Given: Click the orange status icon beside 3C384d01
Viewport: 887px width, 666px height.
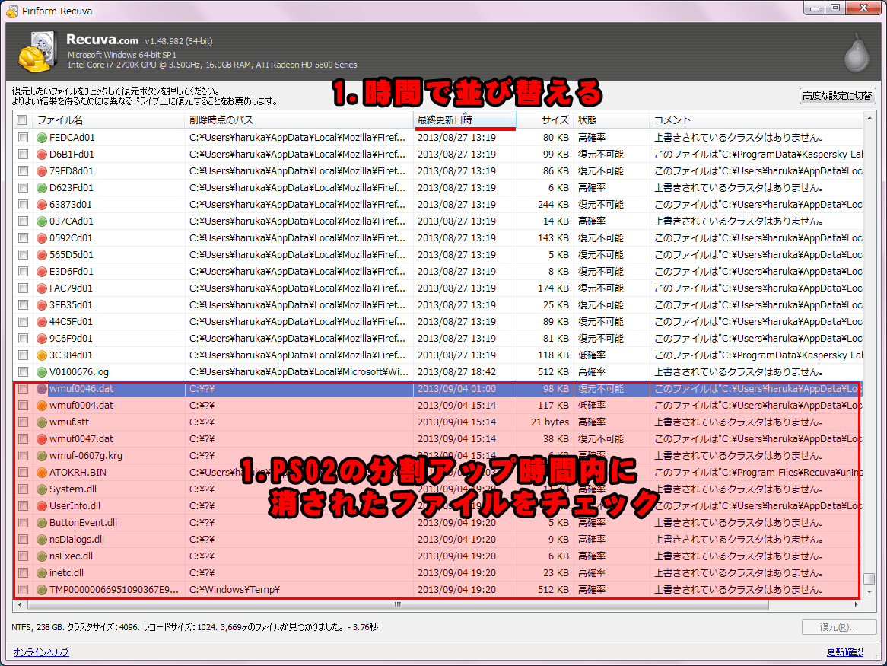Looking at the screenshot, I should click(41, 355).
